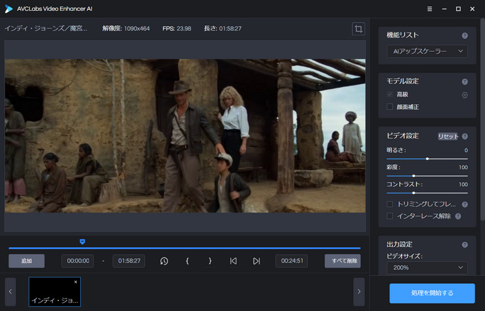Click the 長さ: 01:58:27 text
The width and height of the screenshot is (485, 311).
click(222, 28)
